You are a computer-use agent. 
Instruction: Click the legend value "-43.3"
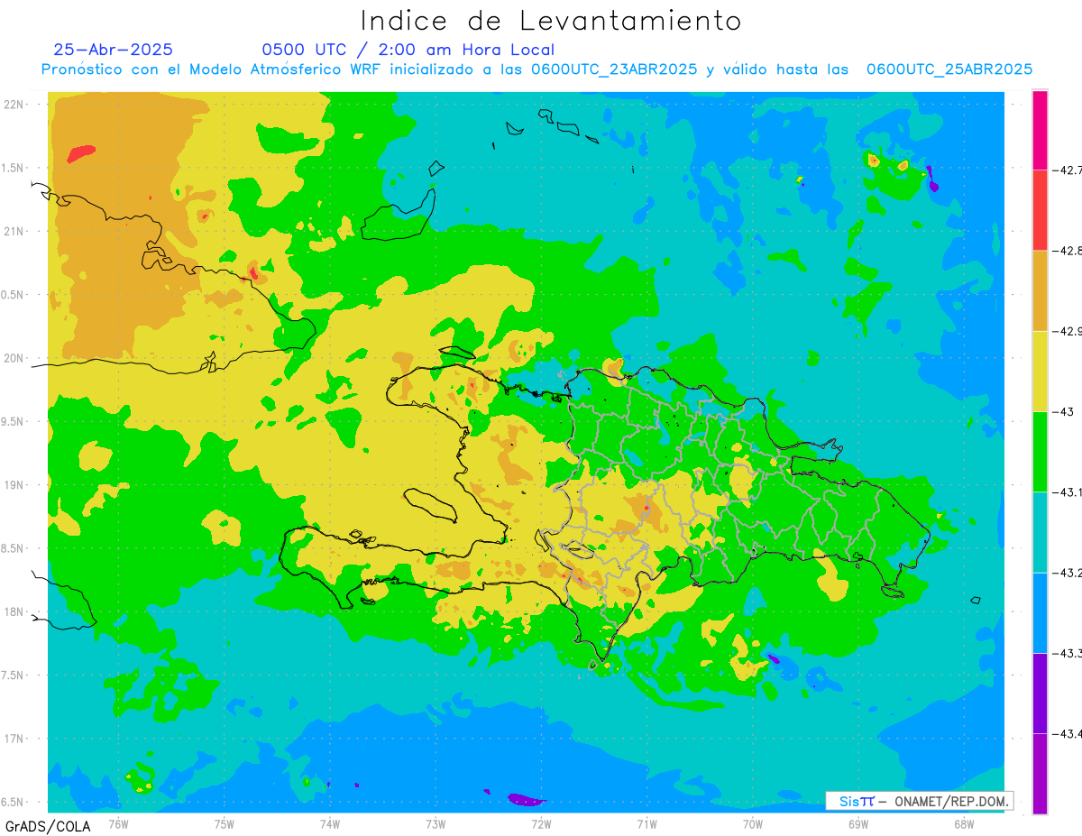[1068, 653]
